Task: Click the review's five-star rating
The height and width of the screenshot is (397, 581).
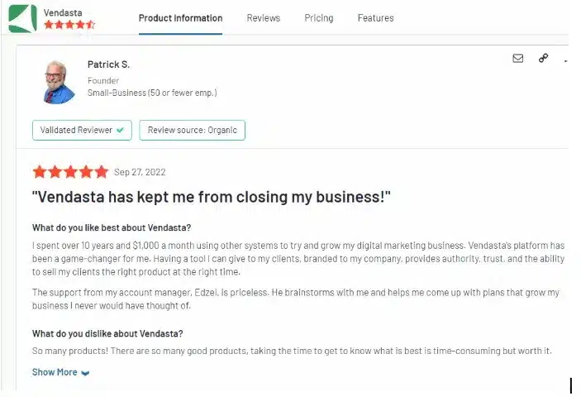Action: click(70, 172)
